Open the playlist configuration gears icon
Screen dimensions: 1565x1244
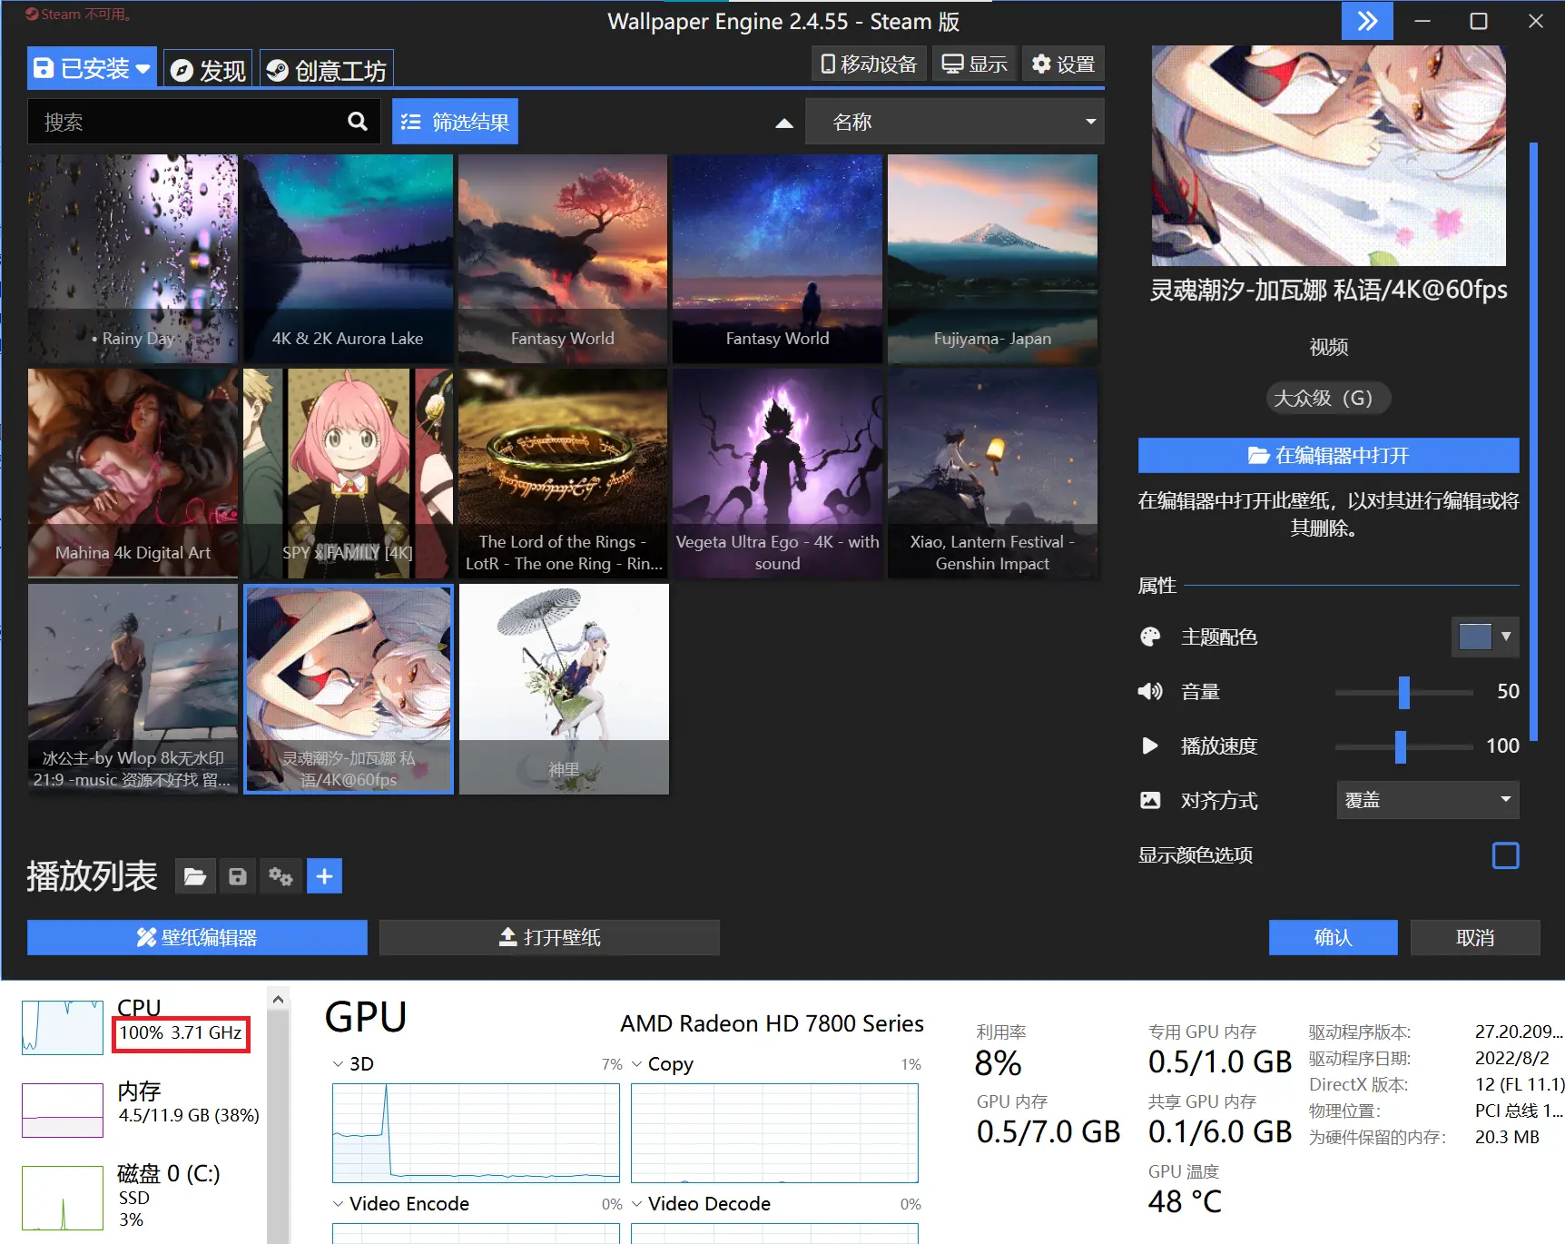pyautogui.click(x=281, y=876)
